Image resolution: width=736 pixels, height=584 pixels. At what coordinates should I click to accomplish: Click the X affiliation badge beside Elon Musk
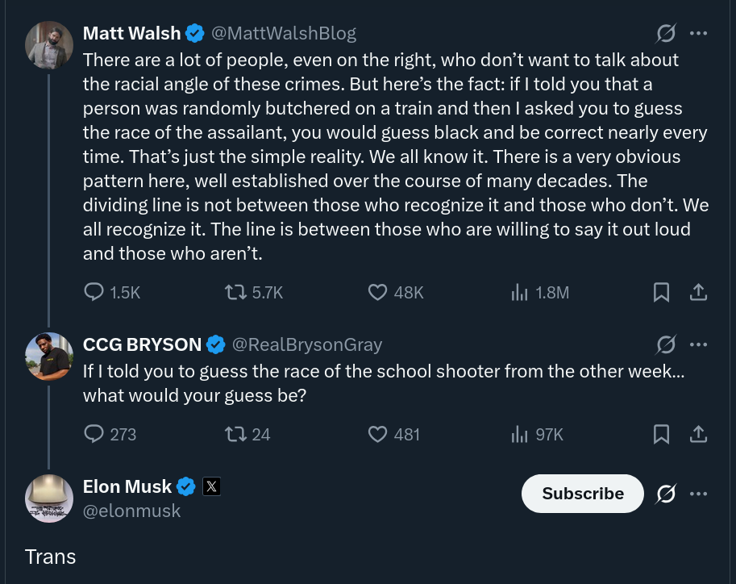[x=211, y=486]
